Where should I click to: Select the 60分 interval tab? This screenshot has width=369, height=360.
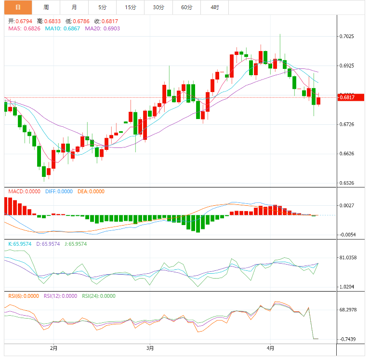coord(186,7)
